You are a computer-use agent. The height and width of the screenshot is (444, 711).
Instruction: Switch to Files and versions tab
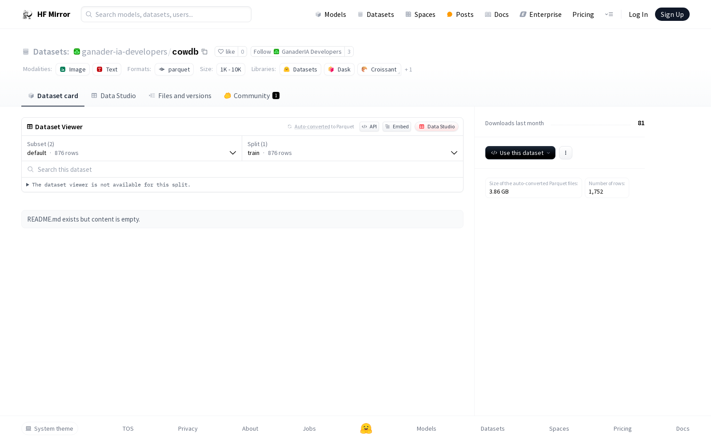180,95
